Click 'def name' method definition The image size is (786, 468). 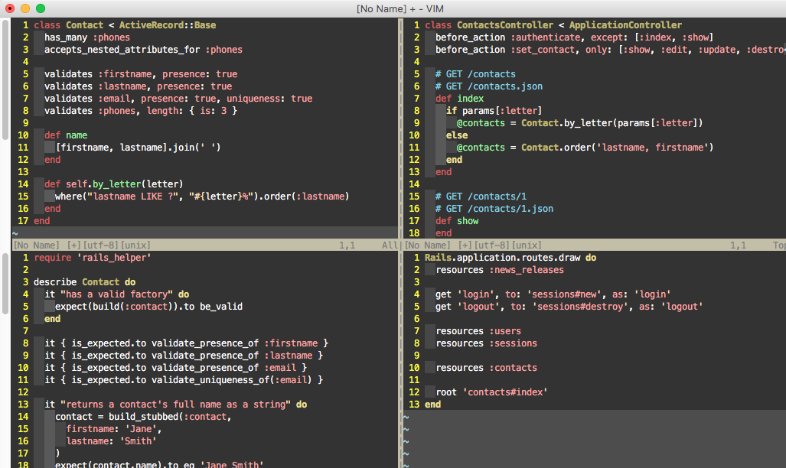66,135
